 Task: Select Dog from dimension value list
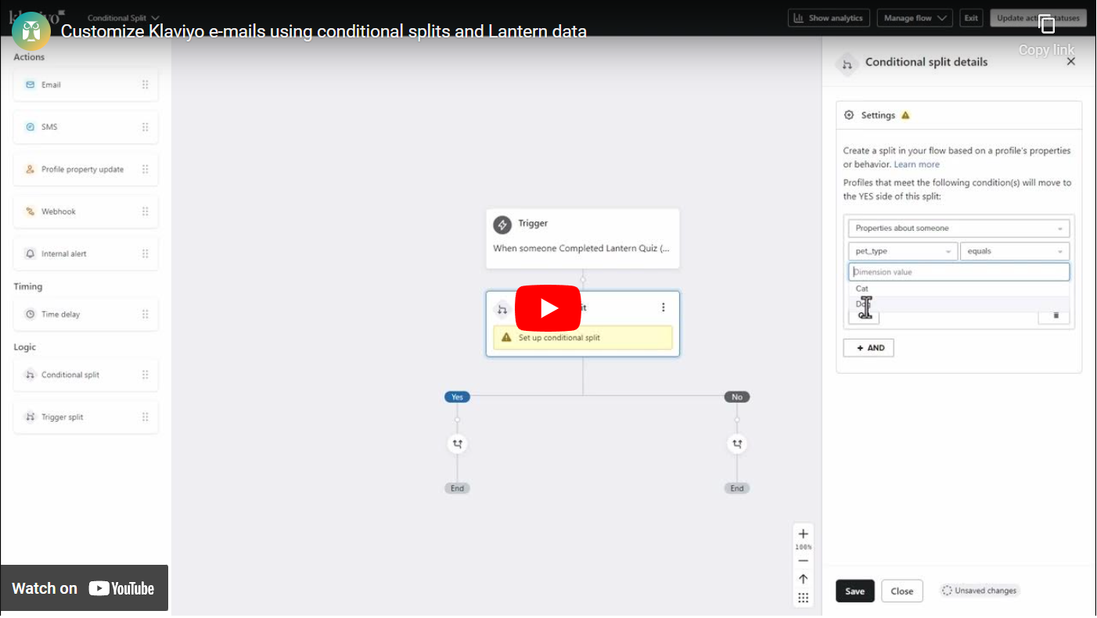(x=959, y=304)
